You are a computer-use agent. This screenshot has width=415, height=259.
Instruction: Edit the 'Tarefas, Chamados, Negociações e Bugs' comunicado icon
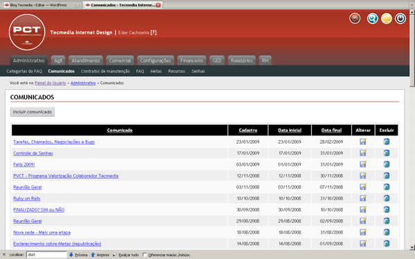[363, 142]
